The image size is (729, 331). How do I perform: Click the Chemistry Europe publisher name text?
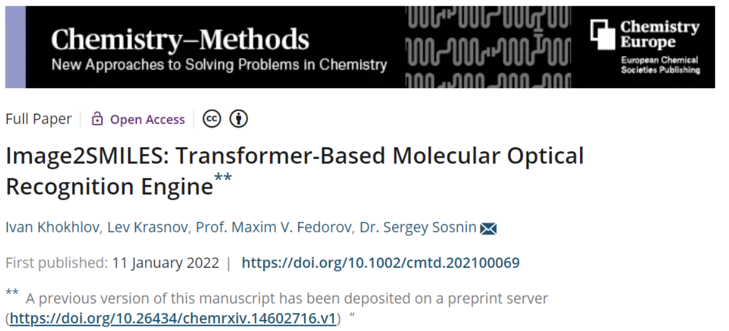pos(659,34)
